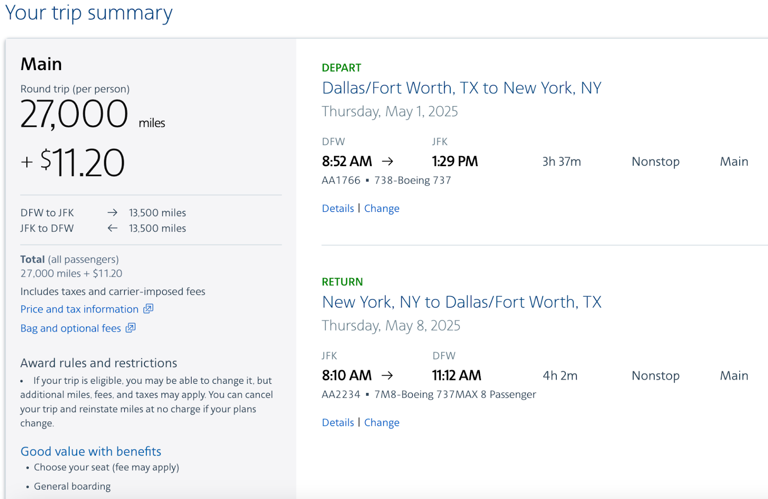The height and width of the screenshot is (499, 768).
Task: View Details for the departing flight AA1766
Action: click(338, 208)
